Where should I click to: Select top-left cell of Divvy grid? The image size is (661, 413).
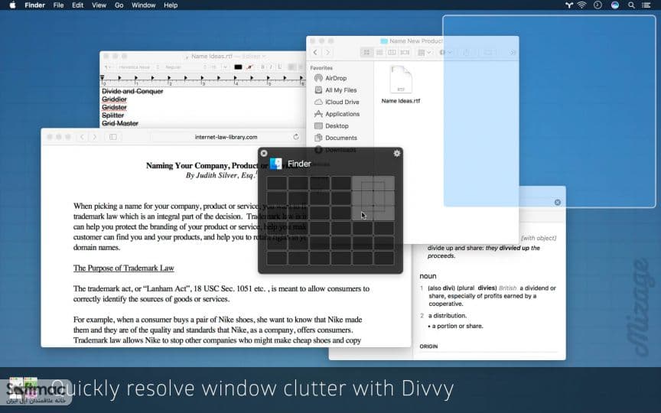tap(276, 184)
